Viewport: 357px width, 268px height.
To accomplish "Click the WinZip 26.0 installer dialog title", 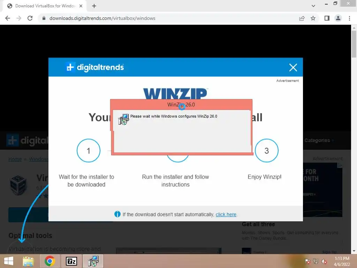I will pyautogui.click(x=181, y=105).
